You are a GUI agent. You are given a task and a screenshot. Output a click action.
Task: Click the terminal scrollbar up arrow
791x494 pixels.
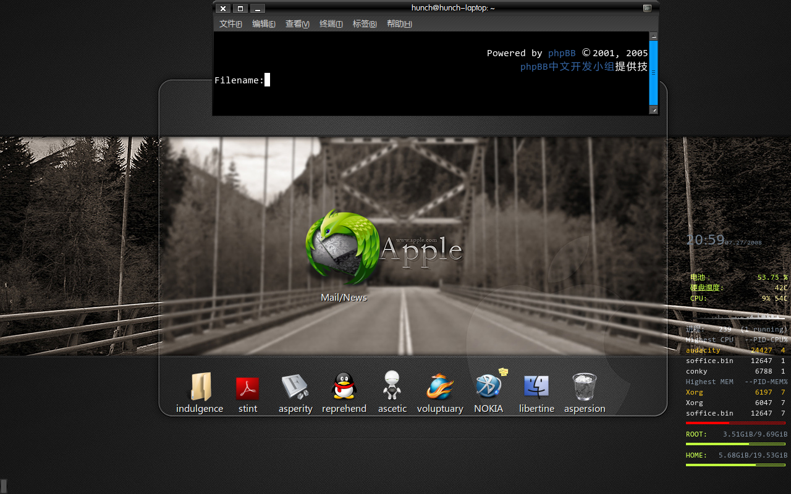point(654,36)
